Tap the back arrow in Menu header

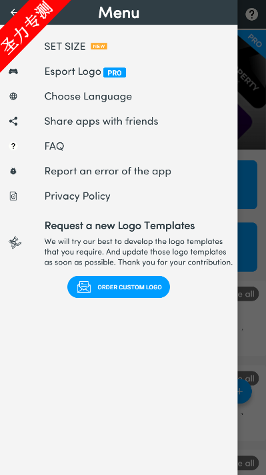pyautogui.click(x=14, y=12)
